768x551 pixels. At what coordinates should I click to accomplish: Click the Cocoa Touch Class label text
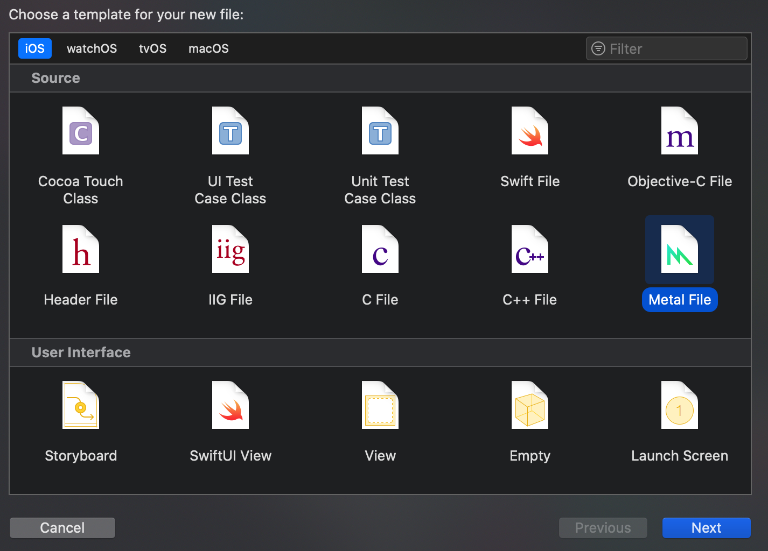(81, 190)
